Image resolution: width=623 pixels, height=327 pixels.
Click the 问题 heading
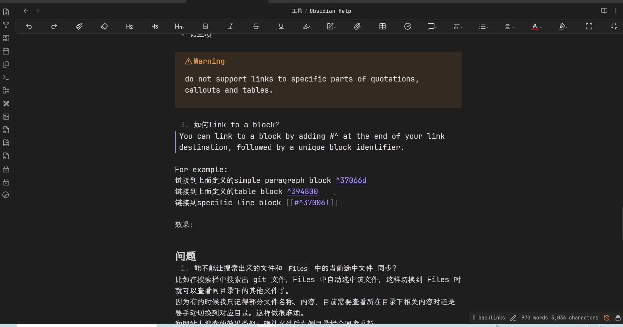coord(185,256)
